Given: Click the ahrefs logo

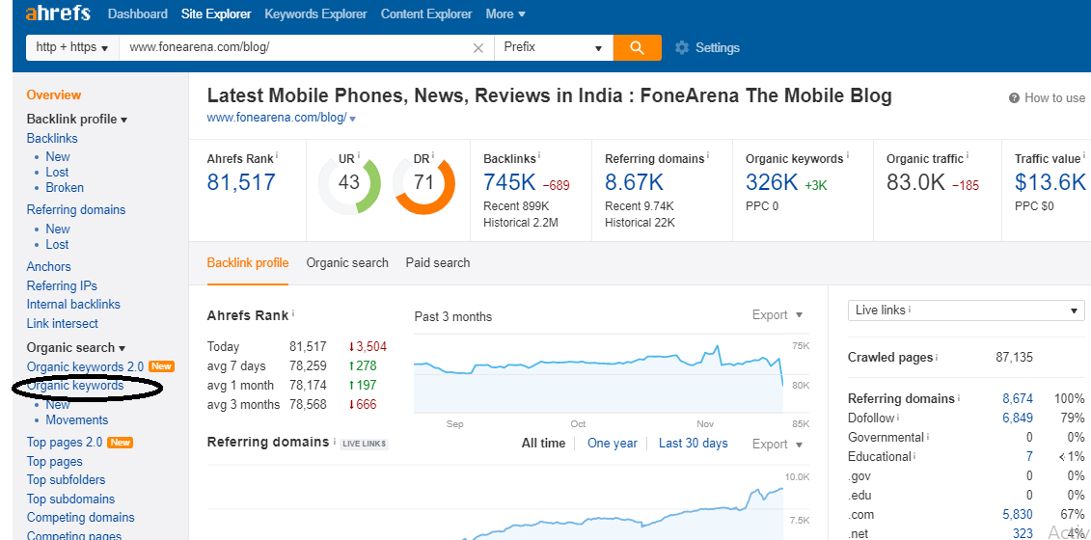Looking at the screenshot, I should coord(58,13).
